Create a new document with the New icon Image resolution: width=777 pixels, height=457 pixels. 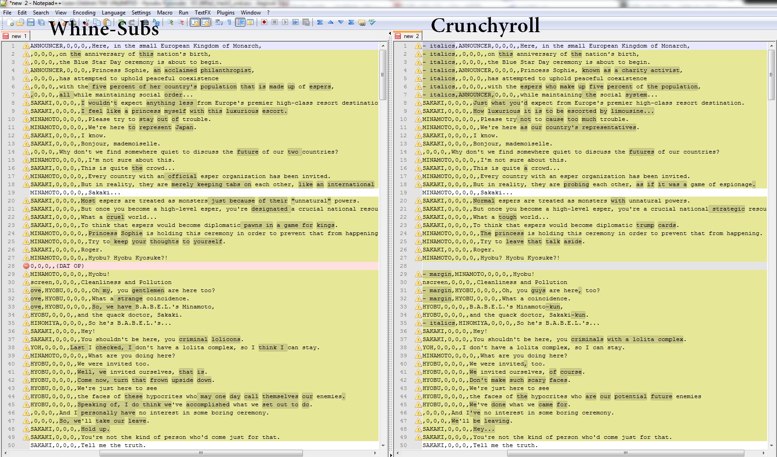pos(10,22)
